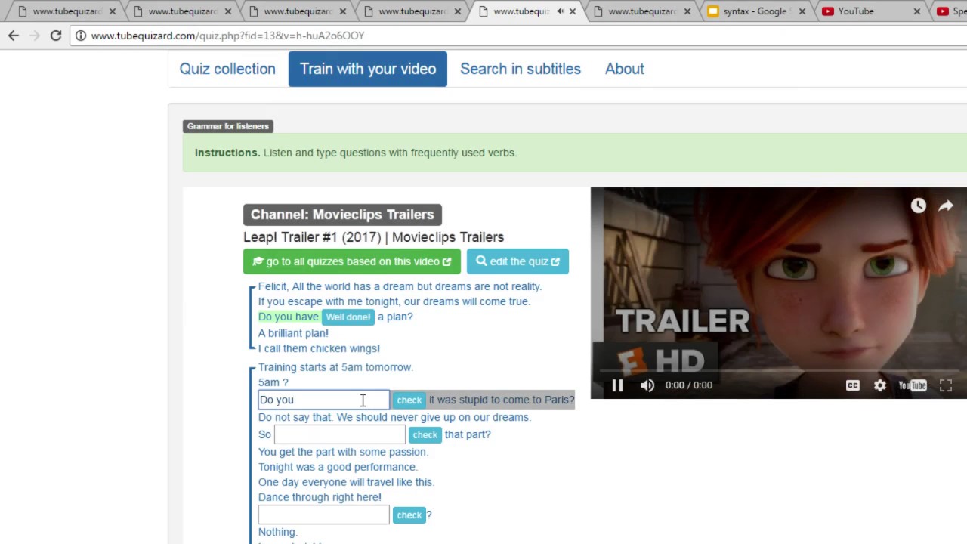Pause the video with the pause icon
The width and height of the screenshot is (967, 544).
coord(617,385)
